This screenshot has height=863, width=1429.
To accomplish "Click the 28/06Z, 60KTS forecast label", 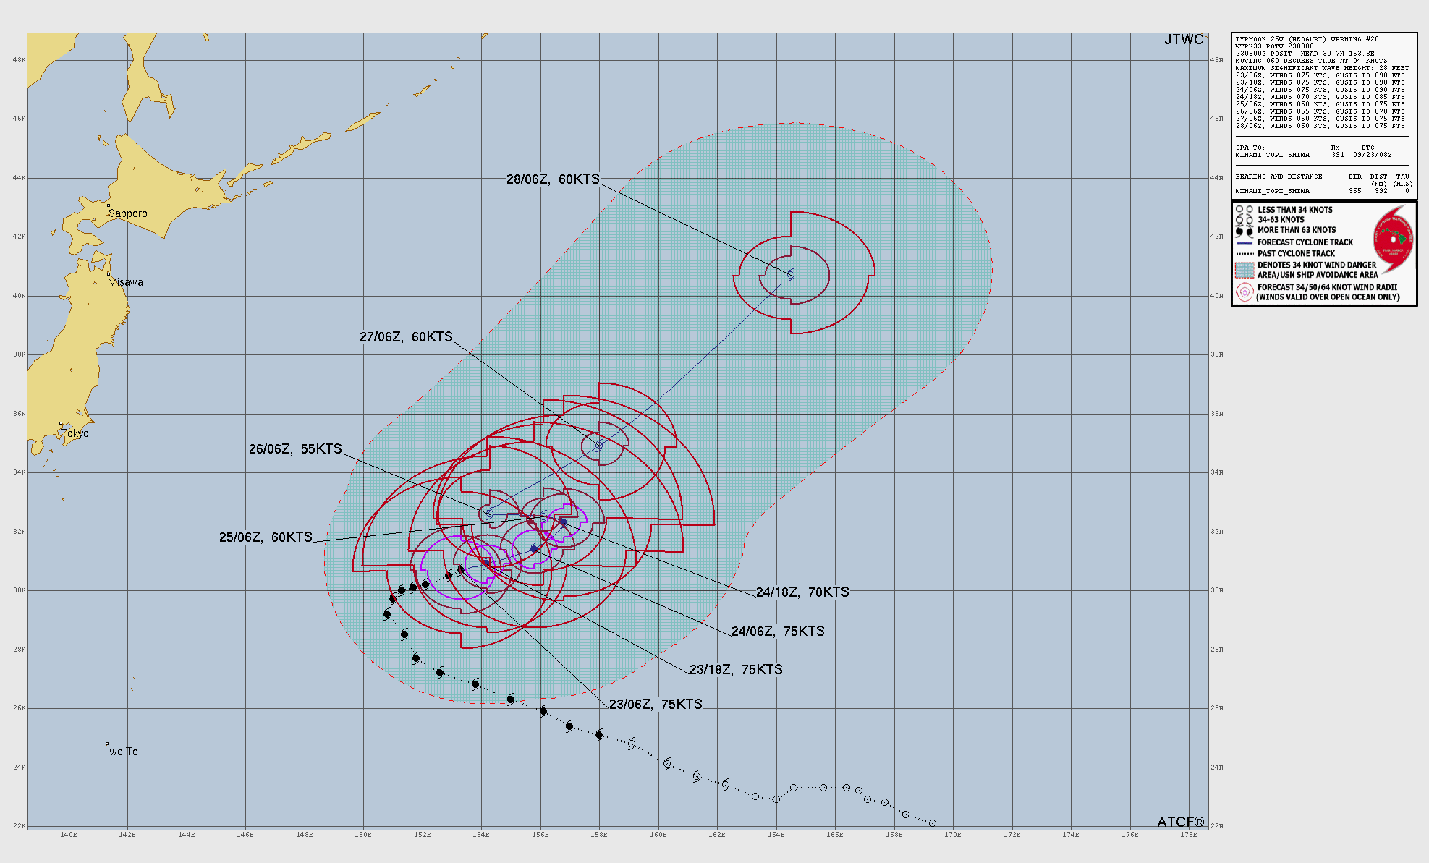I will coord(553,179).
